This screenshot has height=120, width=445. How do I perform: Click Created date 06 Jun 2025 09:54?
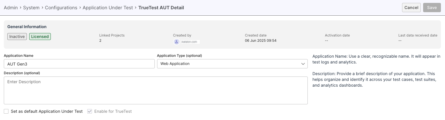pyautogui.click(x=260, y=41)
